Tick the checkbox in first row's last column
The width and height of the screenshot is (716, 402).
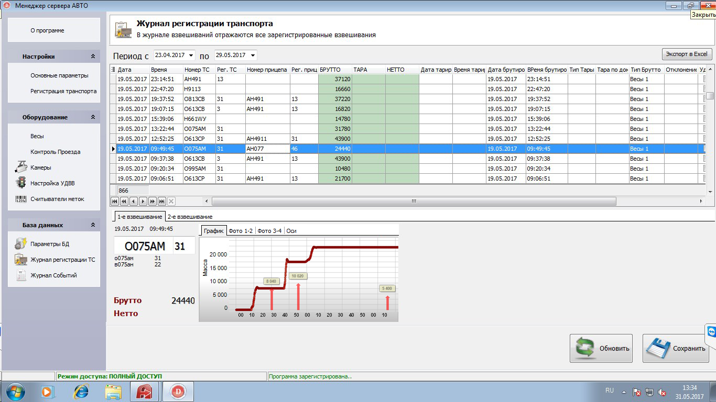tap(704, 79)
